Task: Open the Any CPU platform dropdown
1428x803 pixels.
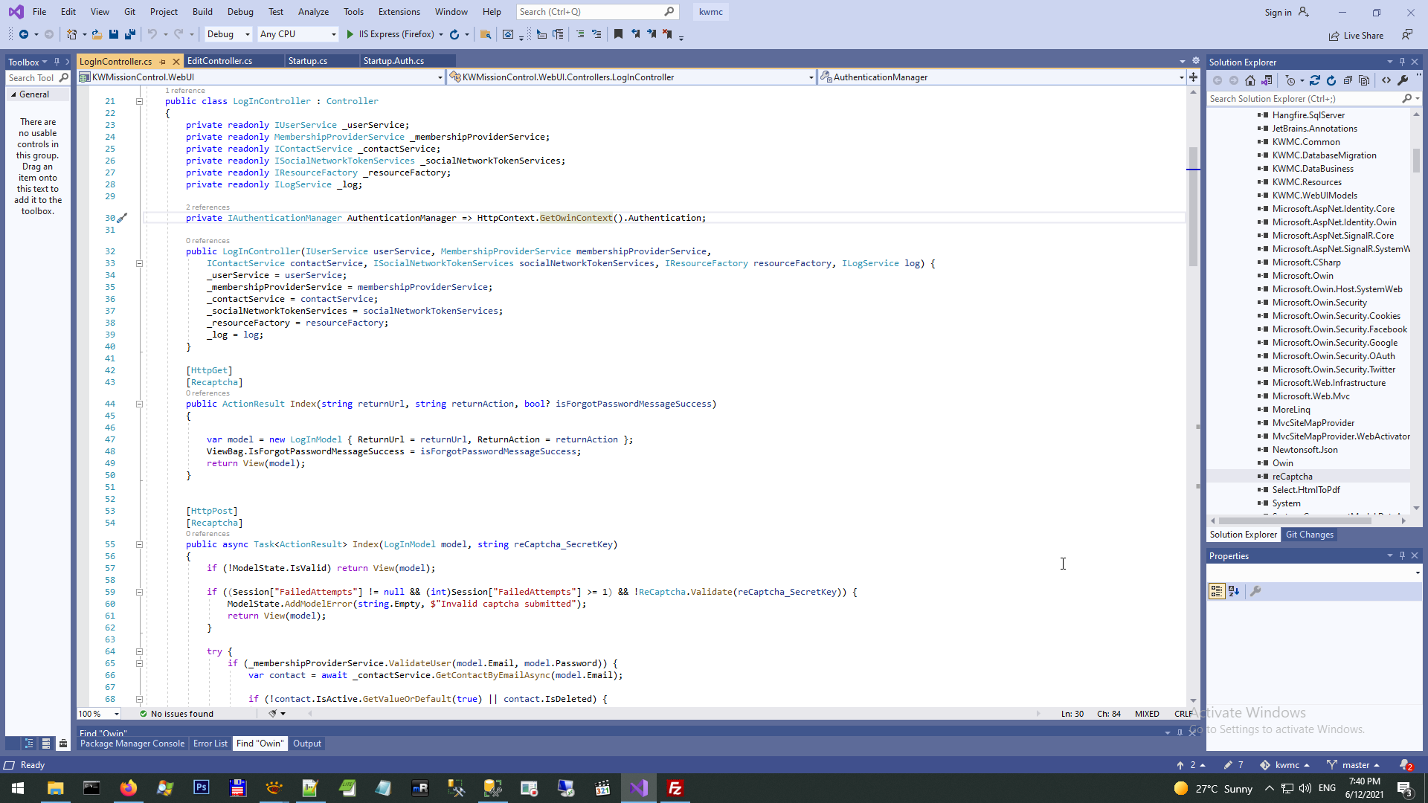Action: coord(333,34)
